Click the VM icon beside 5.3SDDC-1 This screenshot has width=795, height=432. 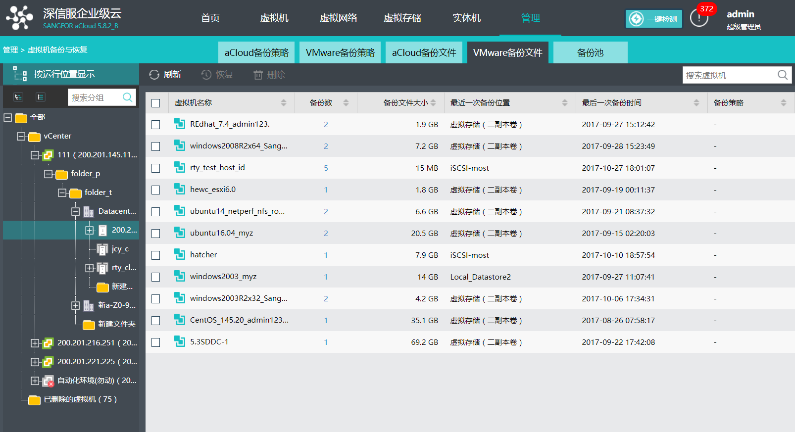point(180,341)
